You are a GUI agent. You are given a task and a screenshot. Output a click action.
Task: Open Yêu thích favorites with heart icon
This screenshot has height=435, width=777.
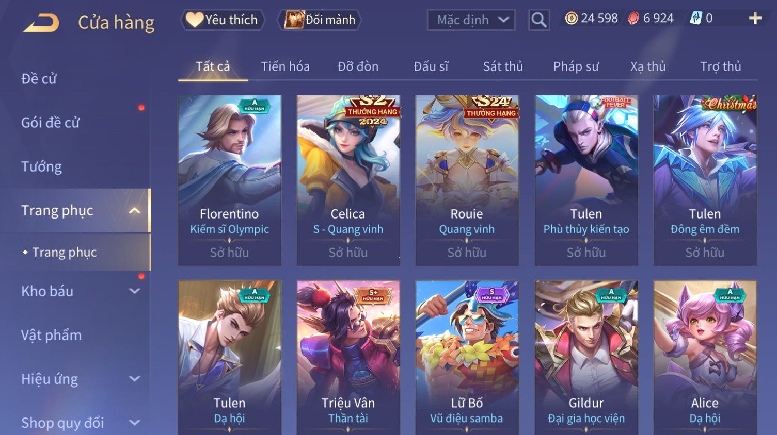(x=223, y=20)
